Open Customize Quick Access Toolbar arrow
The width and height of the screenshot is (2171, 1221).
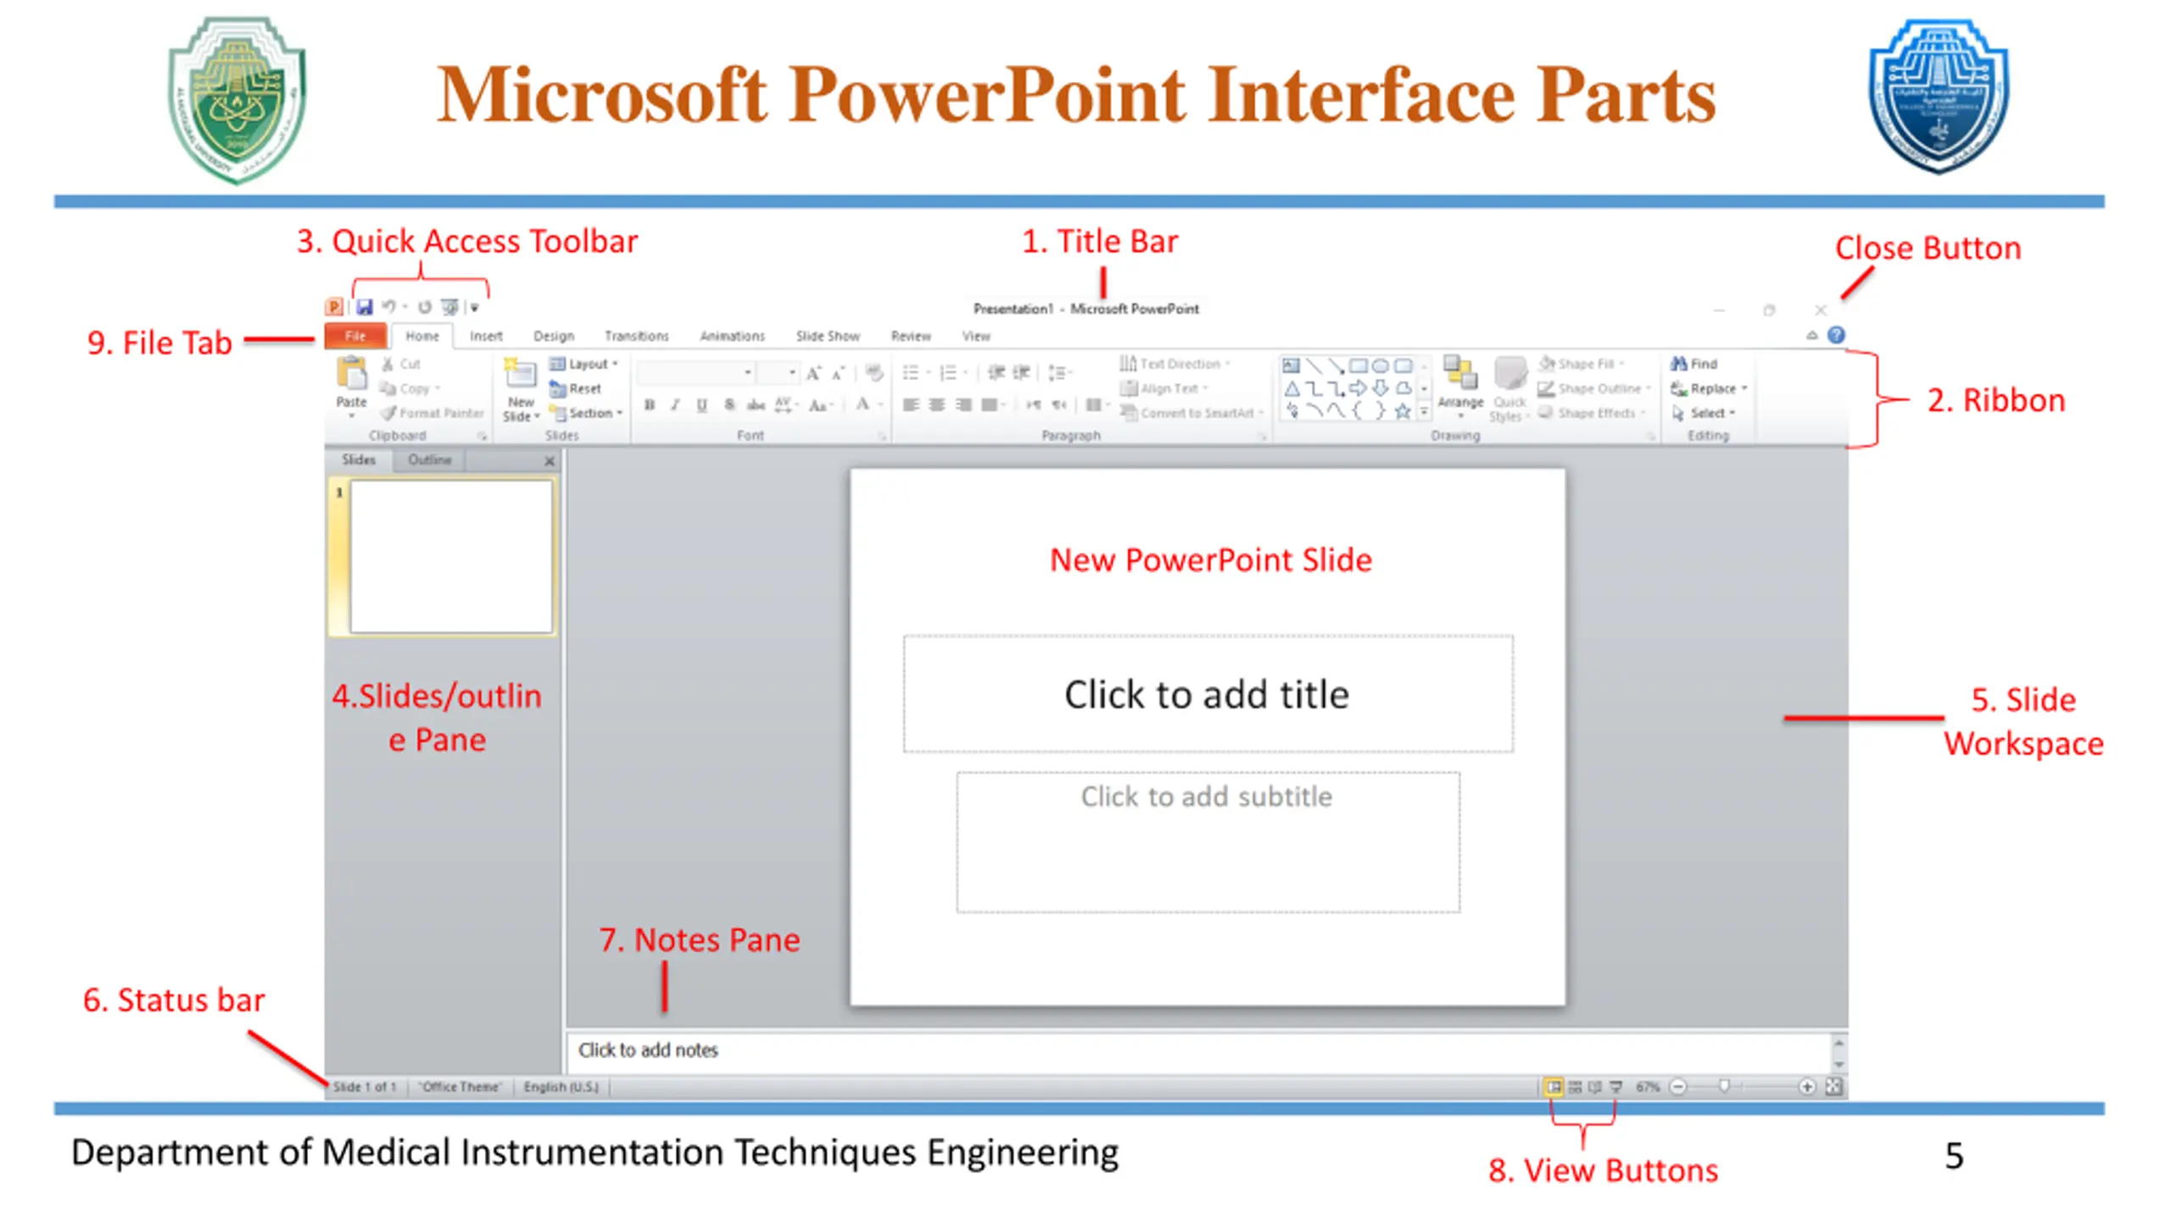click(x=475, y=308)
